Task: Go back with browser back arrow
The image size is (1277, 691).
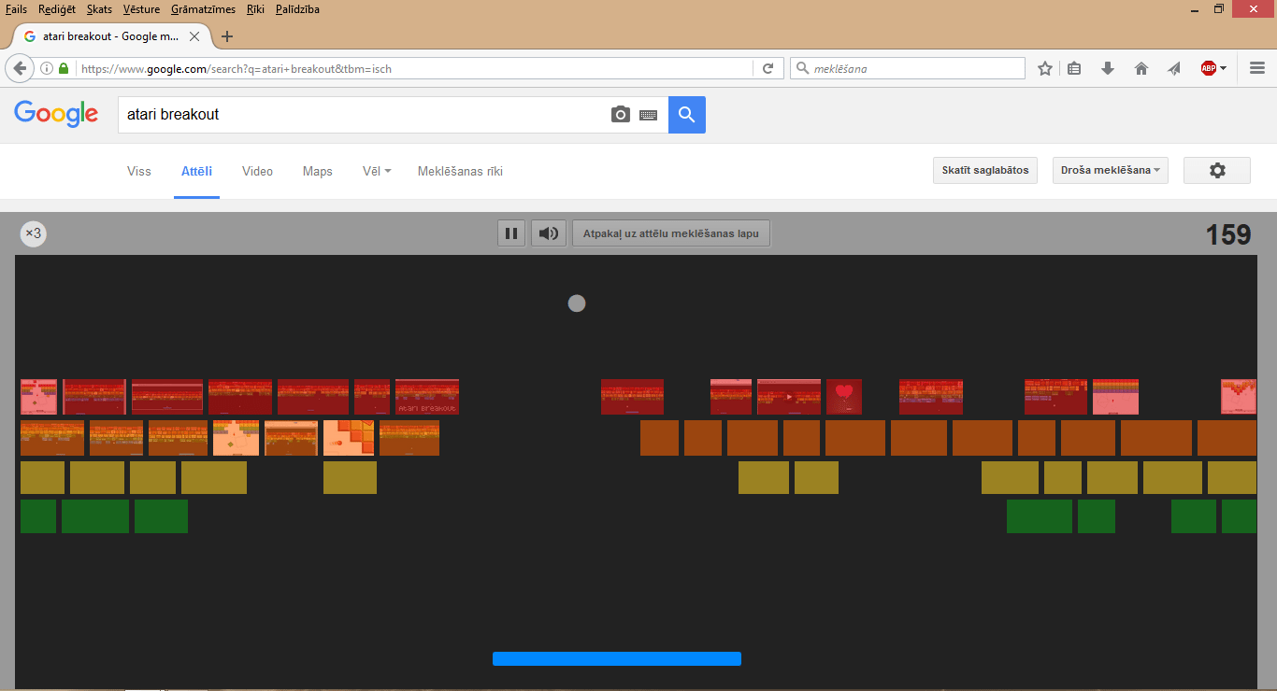Action: 20,68
